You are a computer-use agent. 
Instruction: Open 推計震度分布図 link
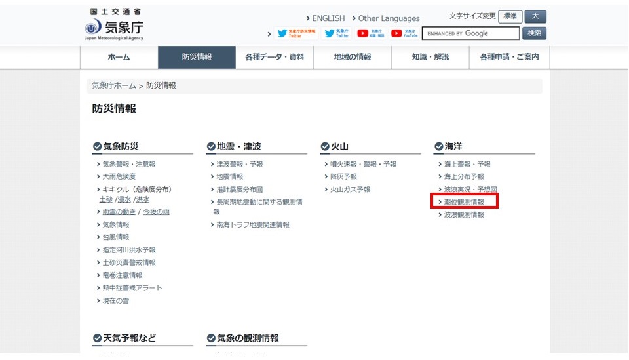click(240, 190)
